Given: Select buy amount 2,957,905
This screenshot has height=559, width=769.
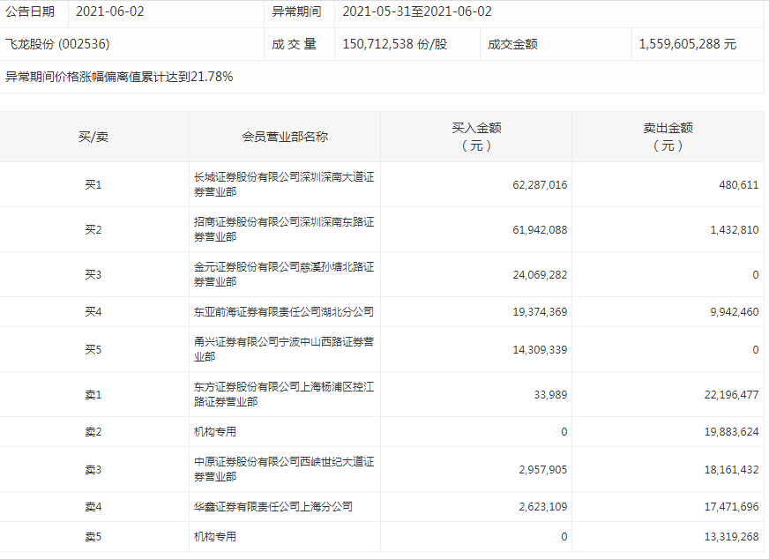Looking at the screenshot, I should pos(543,470).
